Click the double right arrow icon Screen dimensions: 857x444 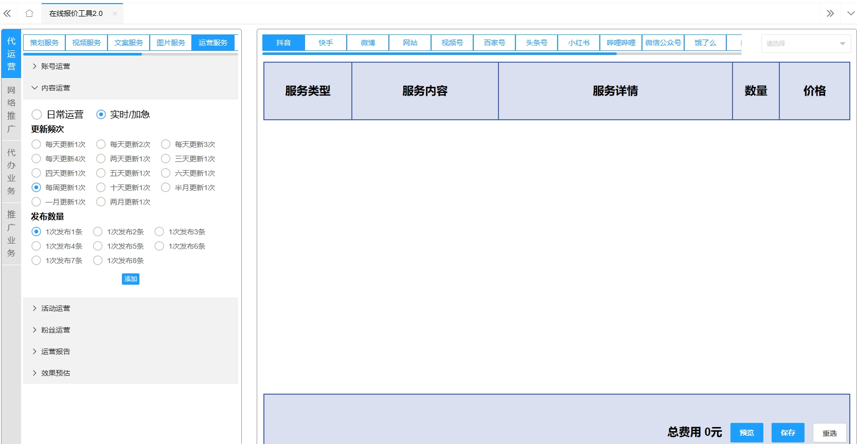coord(830,13)
